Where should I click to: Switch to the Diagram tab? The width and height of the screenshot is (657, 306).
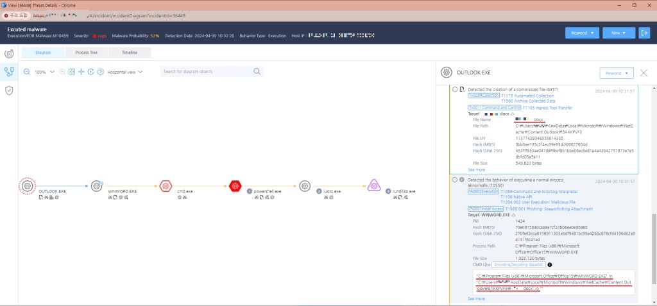click(43, 53)
